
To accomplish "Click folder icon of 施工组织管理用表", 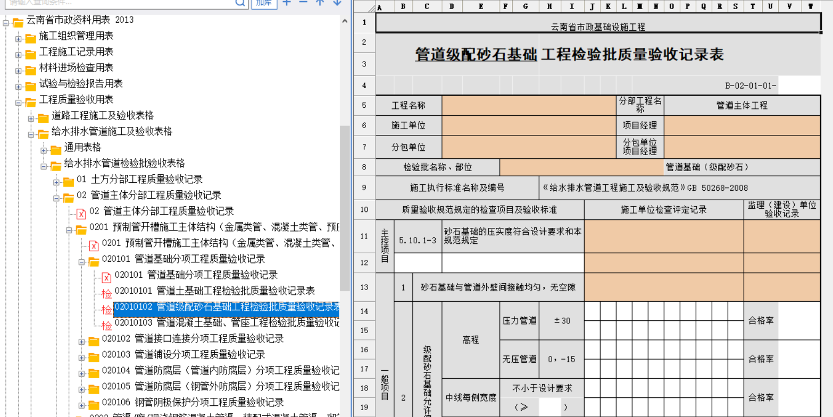I will coord(30,38).
